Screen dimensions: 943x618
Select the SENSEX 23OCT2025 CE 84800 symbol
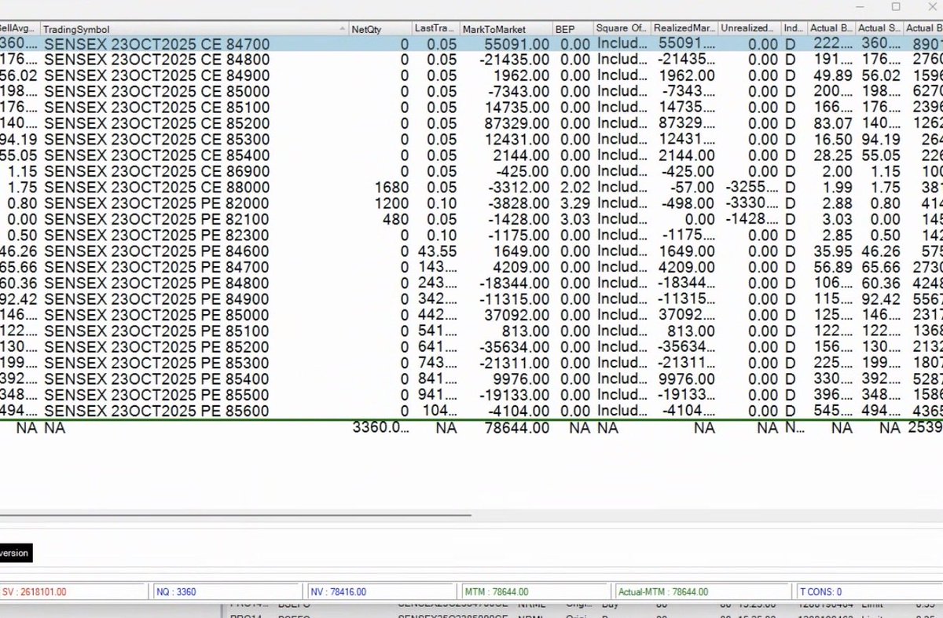(156, 60)
